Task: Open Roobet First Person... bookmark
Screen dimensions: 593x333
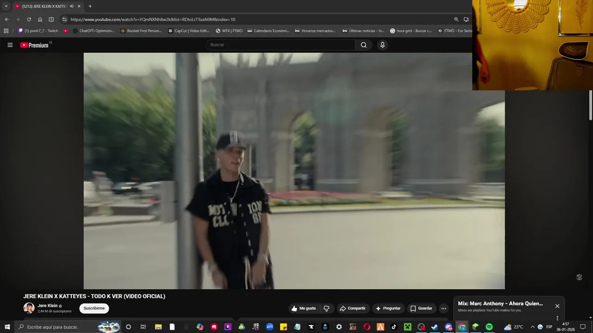Action: point(141,31)
